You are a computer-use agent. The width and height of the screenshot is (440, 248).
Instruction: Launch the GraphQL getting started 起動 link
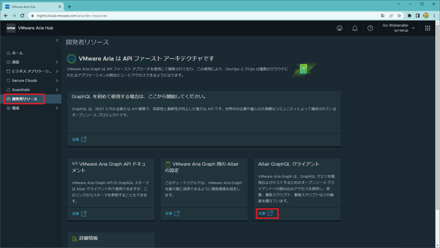79,139
